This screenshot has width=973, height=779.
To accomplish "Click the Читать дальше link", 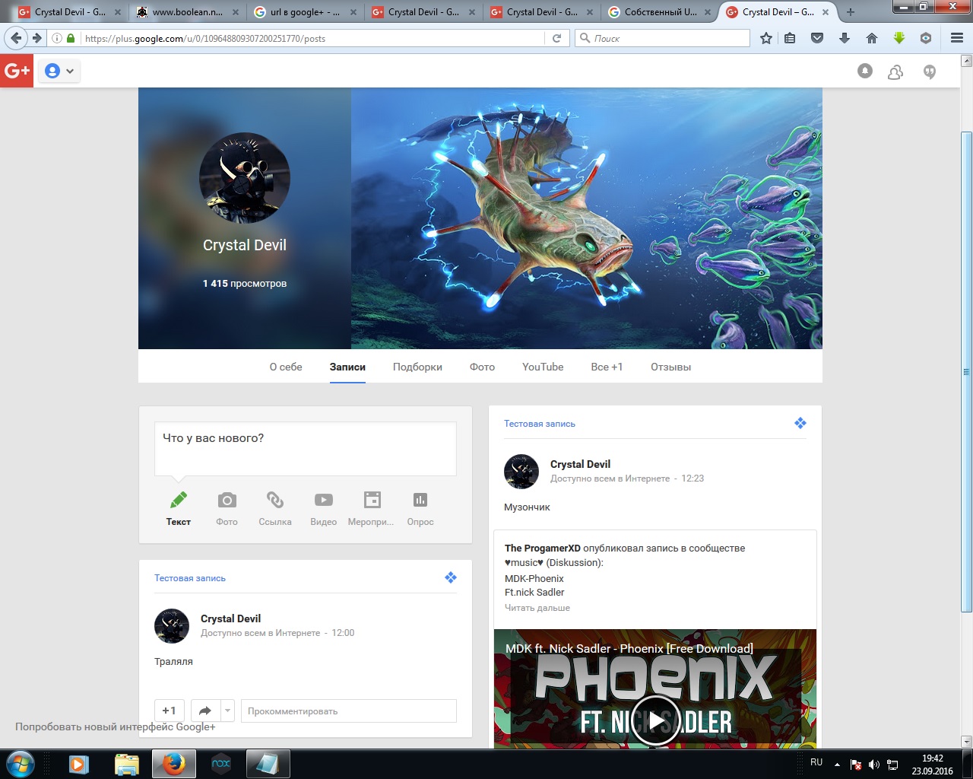I will (537, 608).
